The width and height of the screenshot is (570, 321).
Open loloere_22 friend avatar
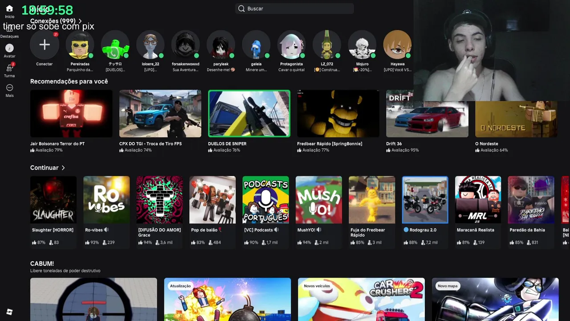pyautogui.click(x=151, y=45)
